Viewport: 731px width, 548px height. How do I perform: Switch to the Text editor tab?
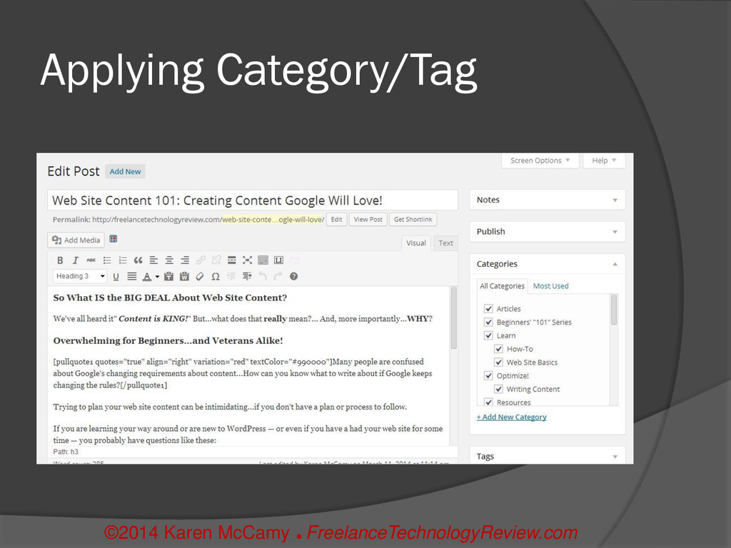point(445,243)
